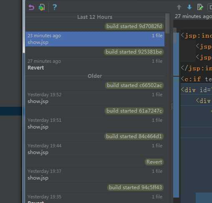Select the 23 minutes ago show.jsp entry
212x203 pixels.
(95, 39)
